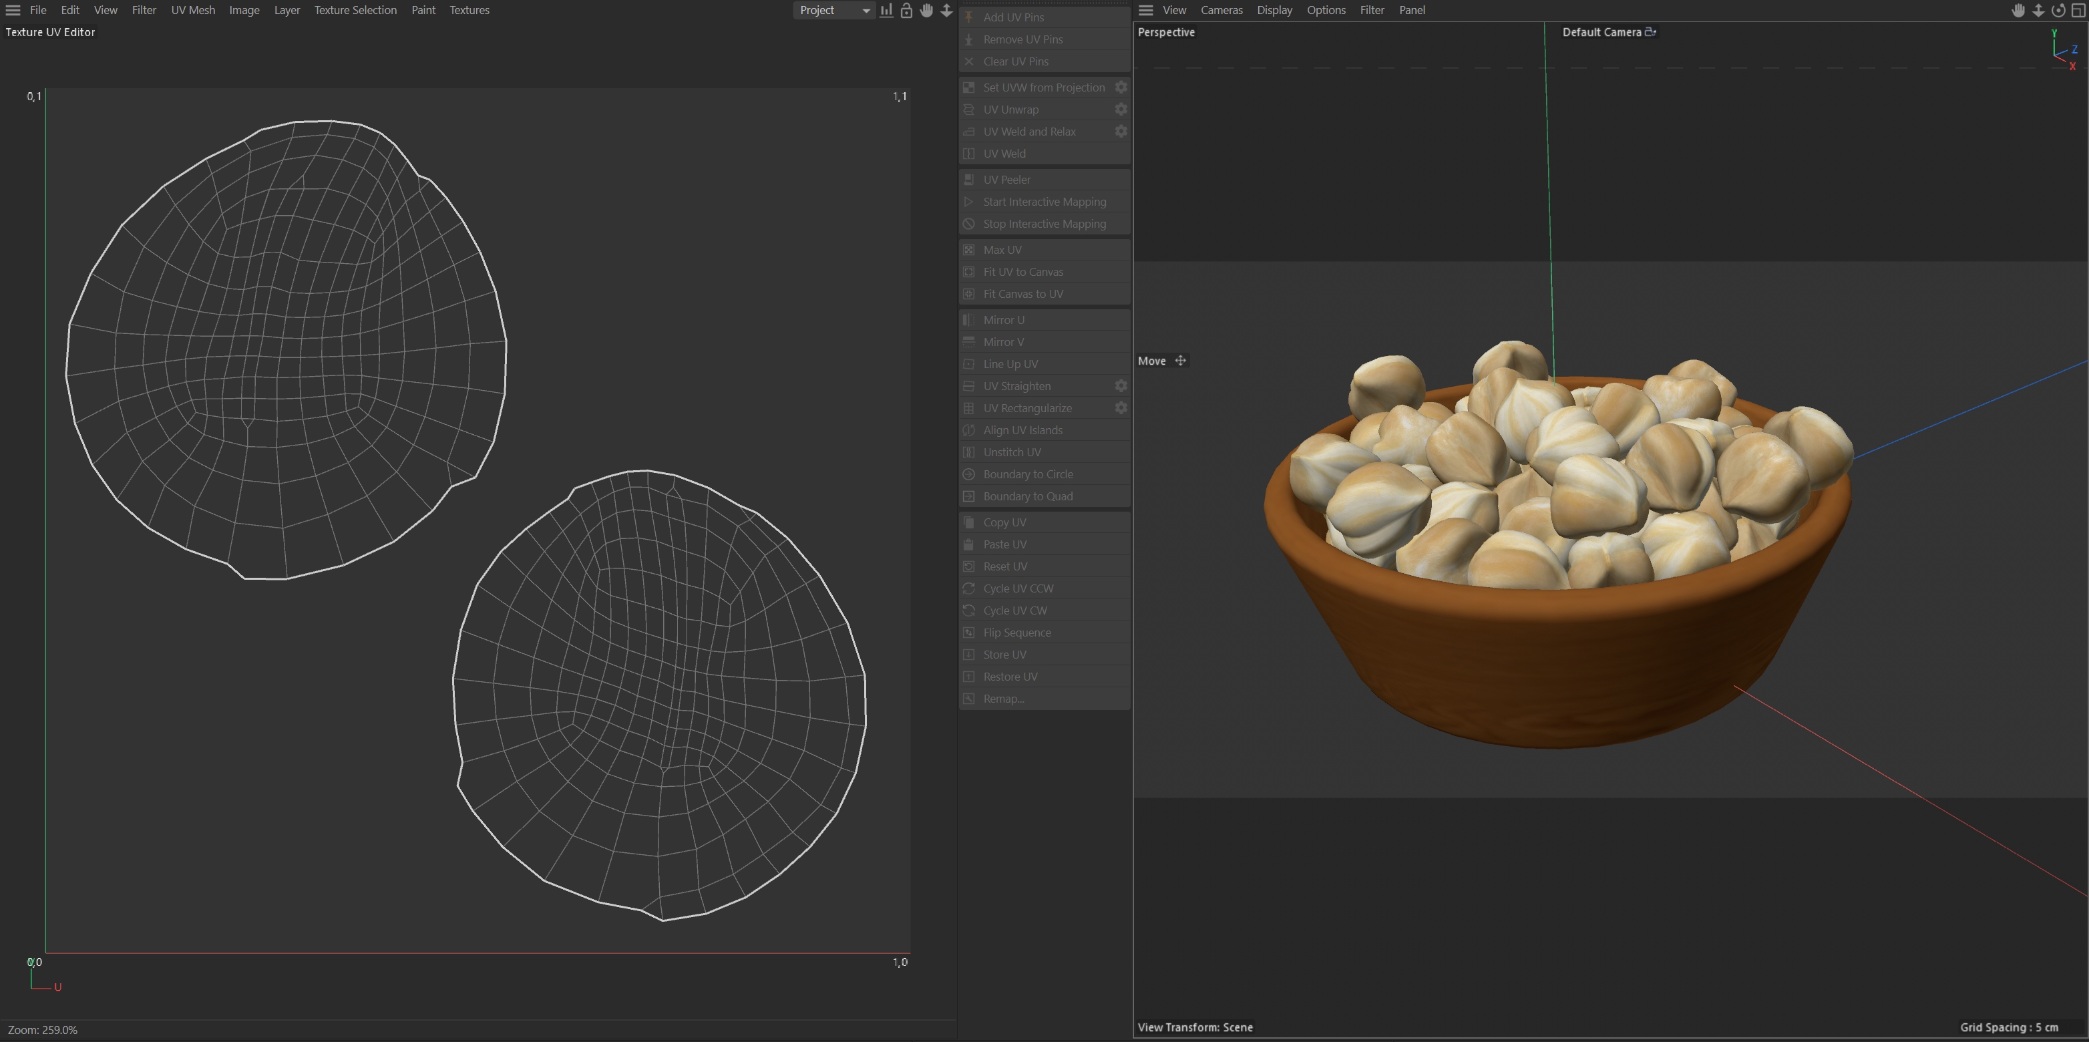Toggle the active view maximize icon

point(2078,11)
